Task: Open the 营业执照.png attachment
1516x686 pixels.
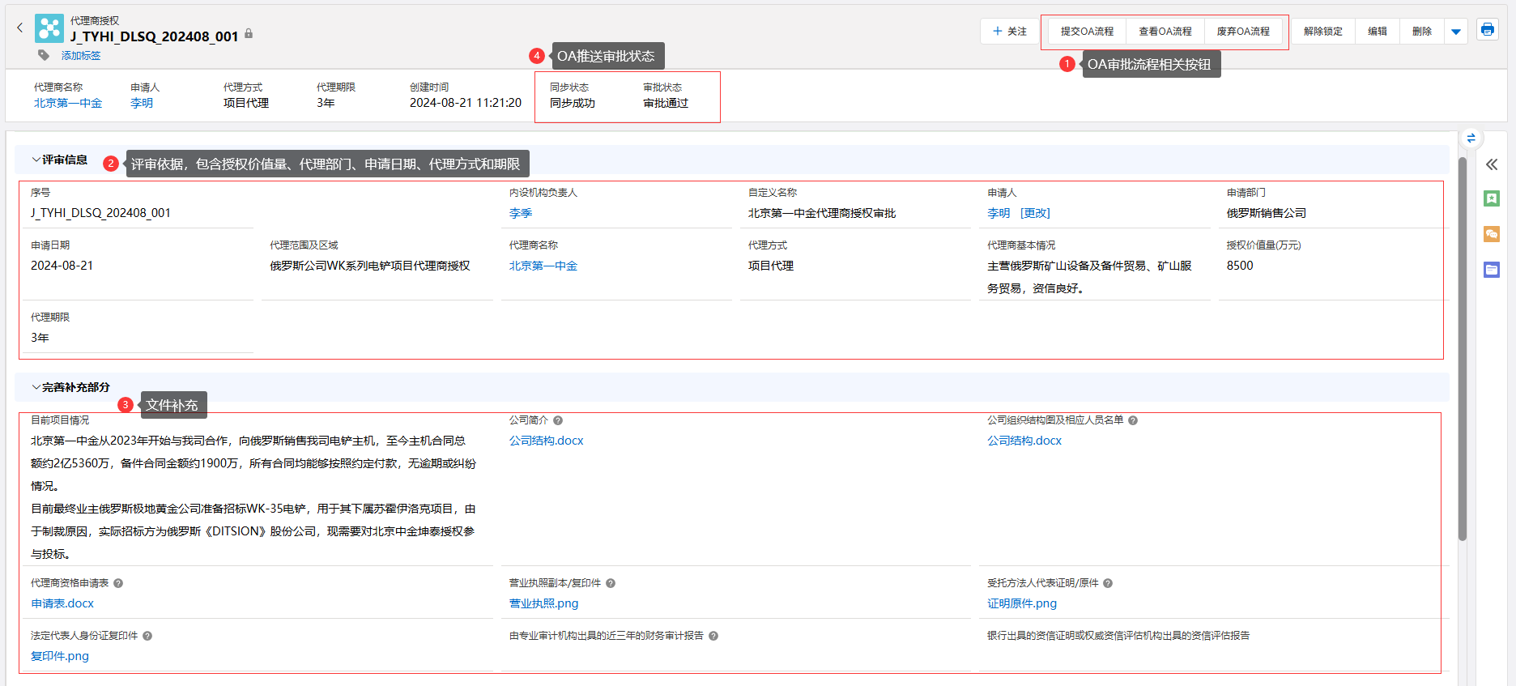Action: [x=543, y=603]
